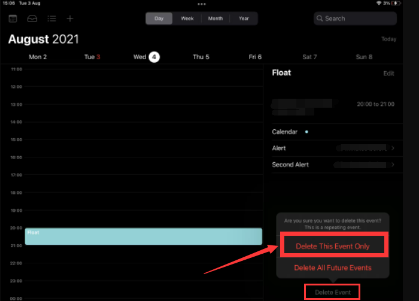Choose Delete All Future Events

tap(333, 267)
